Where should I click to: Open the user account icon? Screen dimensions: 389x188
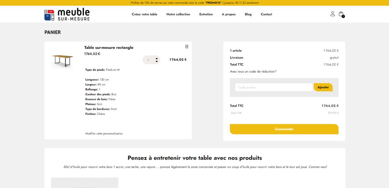coord(332,14)
